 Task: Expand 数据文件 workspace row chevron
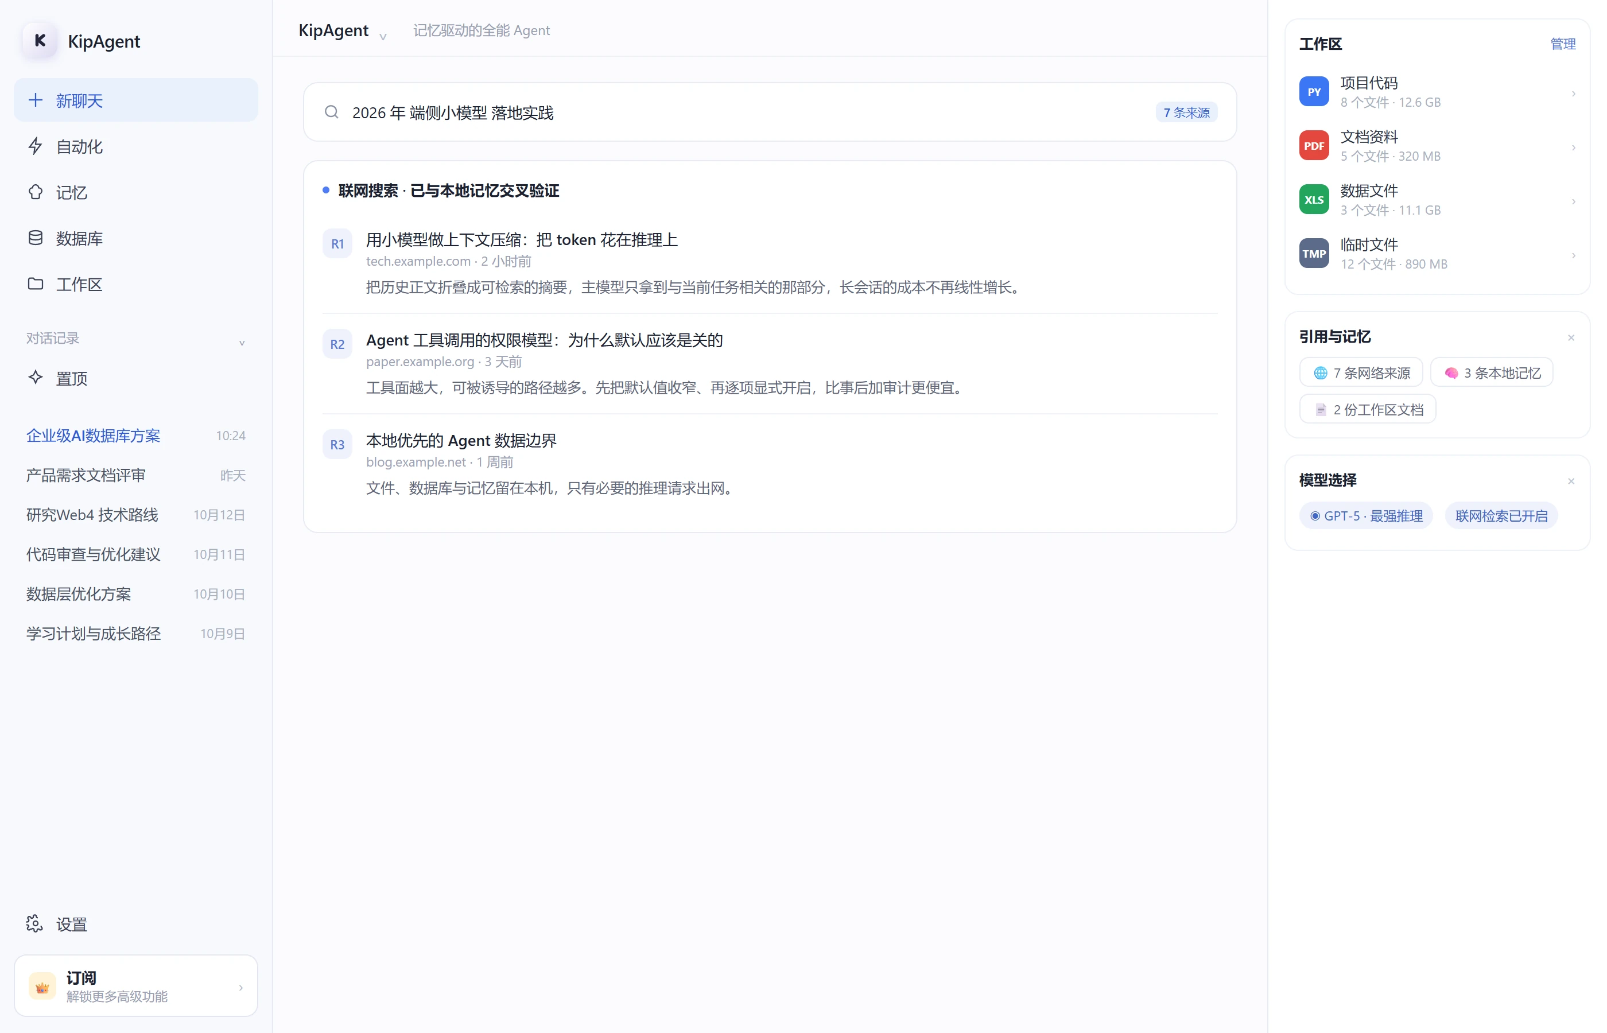[1573, 201]
